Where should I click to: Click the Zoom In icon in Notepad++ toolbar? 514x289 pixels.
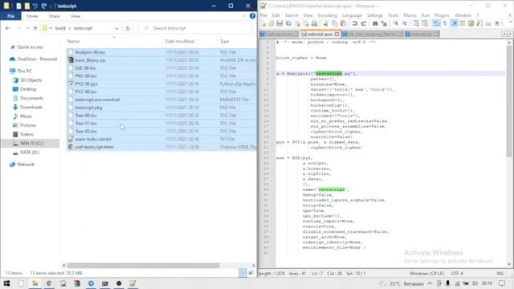[x=396, y=23]
